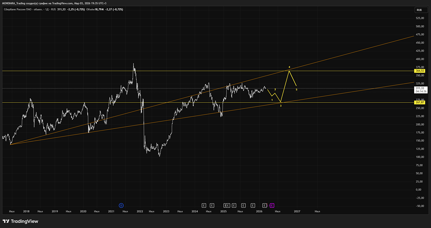Image resolution: width=431 pixels, height=228 pixels.
Task: Click the 2018 time axis label
Action: [26, 211]
